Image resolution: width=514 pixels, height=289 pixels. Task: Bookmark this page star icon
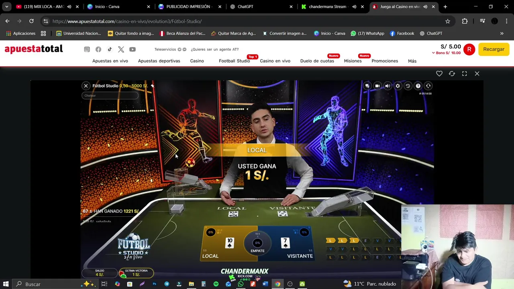(448, 21)
